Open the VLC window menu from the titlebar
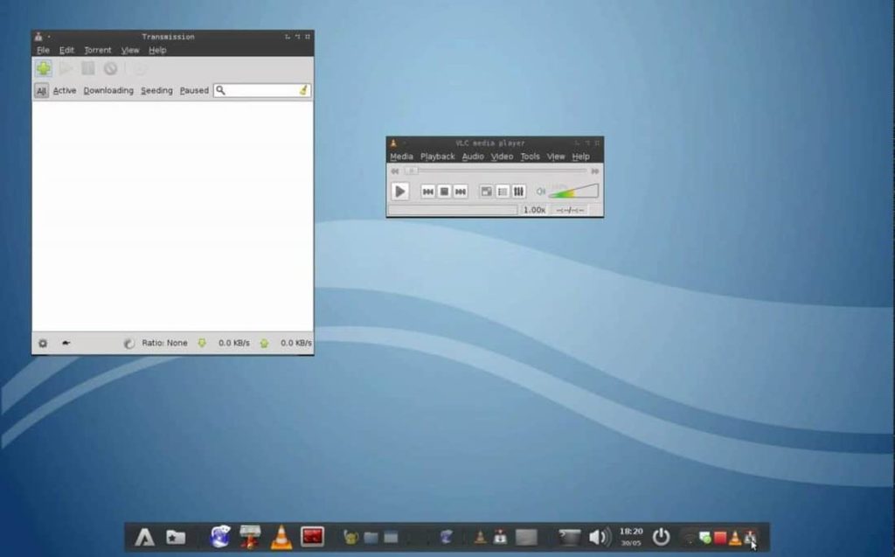Screen dimensions: 895x557 [x=393, y=143]
